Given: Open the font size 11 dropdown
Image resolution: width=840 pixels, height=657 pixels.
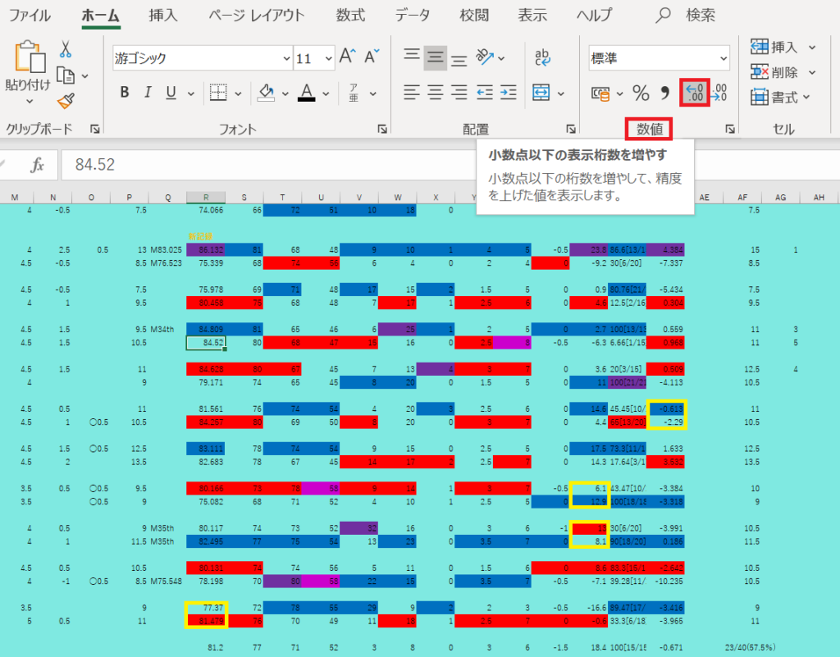Looking at the screenshot, I should pyautogui.click(x=328, y=58).
